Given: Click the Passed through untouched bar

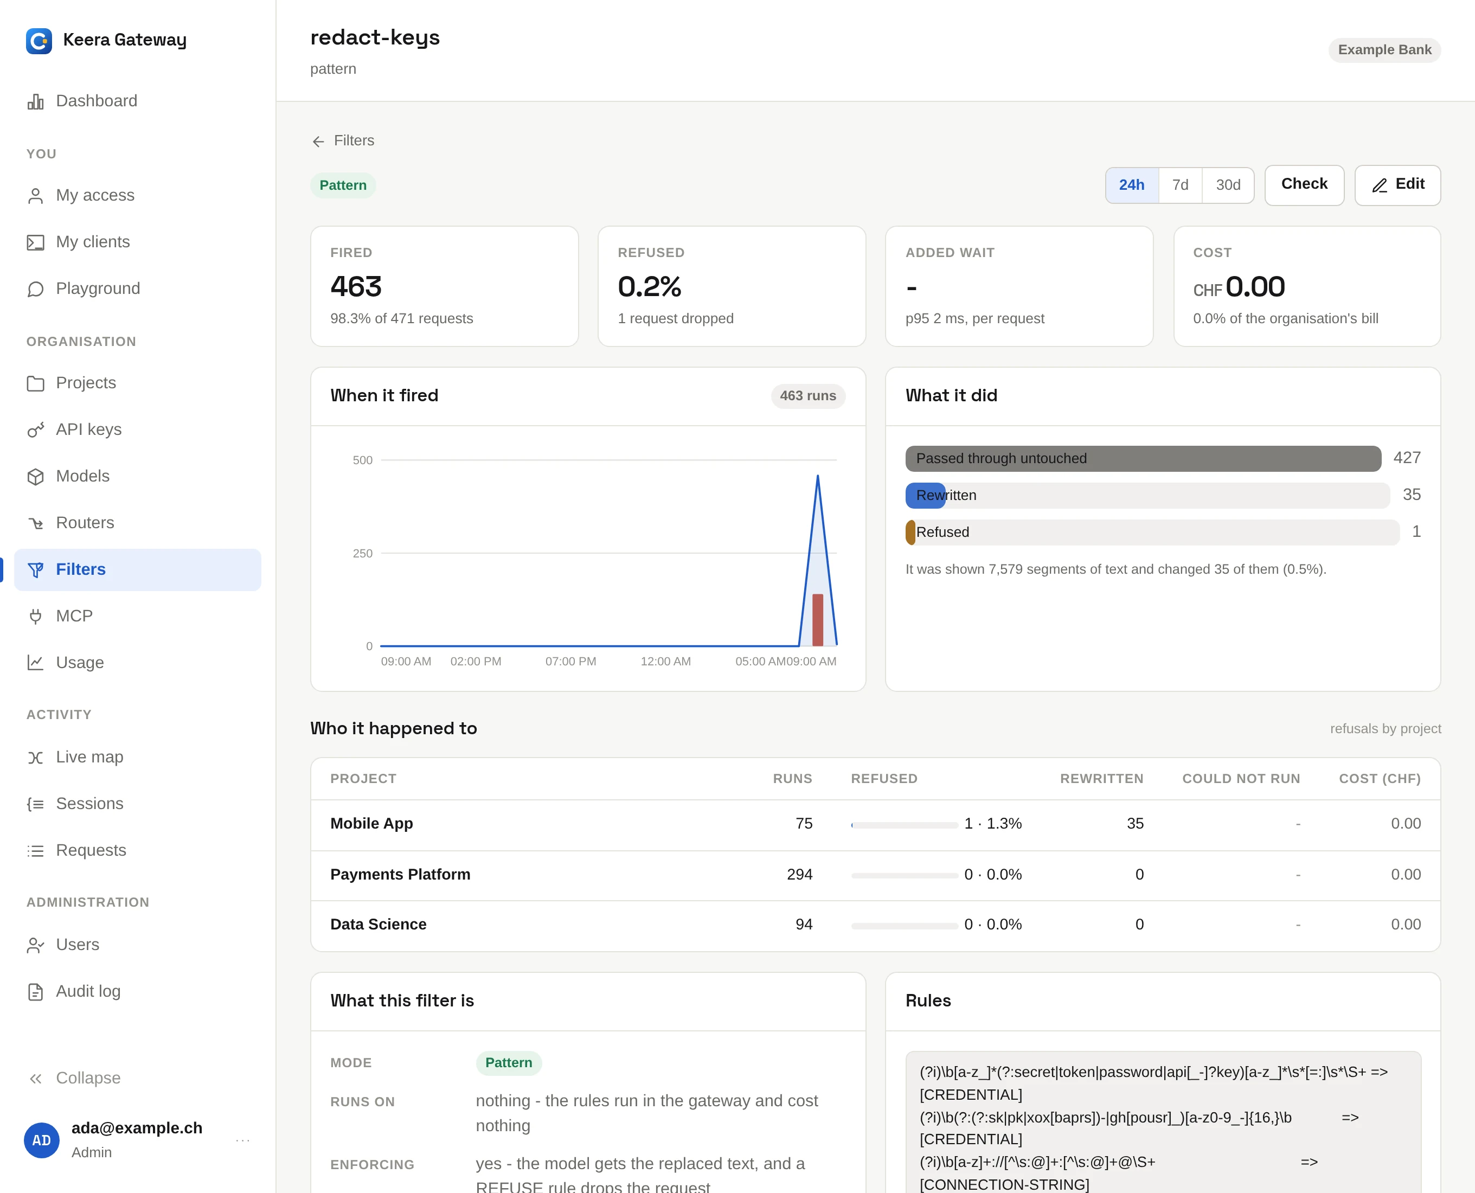Looking at the screenshot, I should pyautogui.click(x=1143, y=458).
